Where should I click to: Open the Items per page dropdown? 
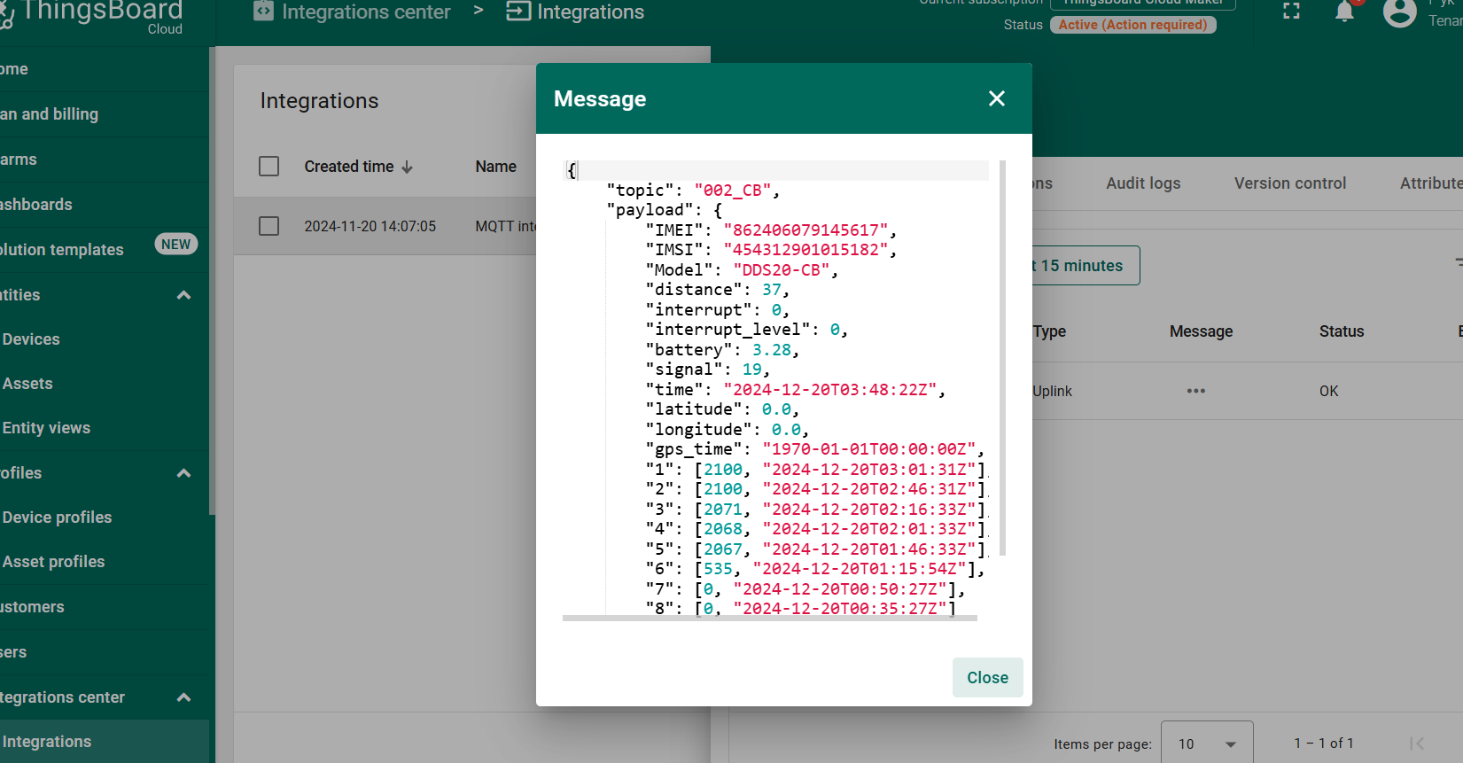1207,743
